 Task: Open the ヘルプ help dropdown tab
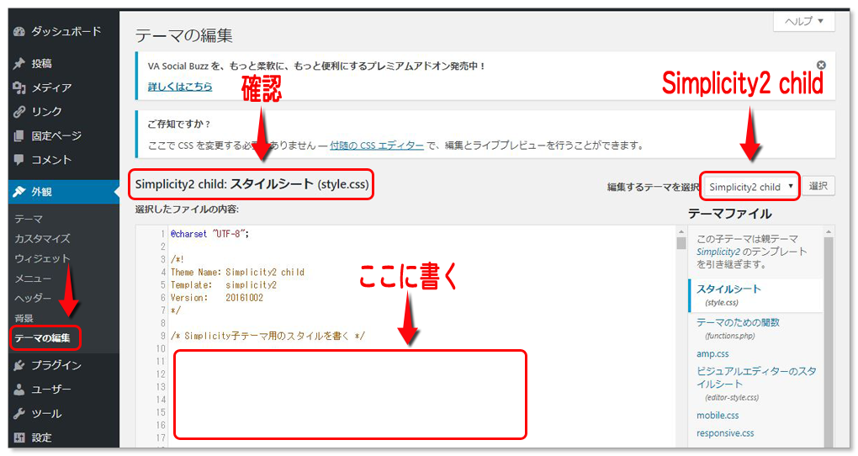point(804,21)
